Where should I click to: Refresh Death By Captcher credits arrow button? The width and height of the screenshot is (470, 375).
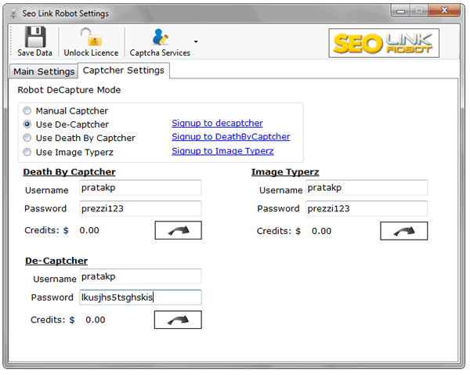(x=178, y=230)
